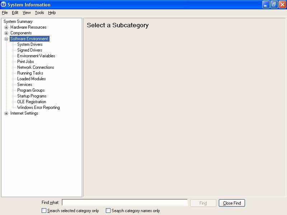This screenshot has width=287, height=215.
Task: Open the Tools menu
Action: coord(39,13)
